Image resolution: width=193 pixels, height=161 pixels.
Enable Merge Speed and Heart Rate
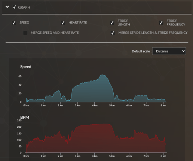[25, 33]
